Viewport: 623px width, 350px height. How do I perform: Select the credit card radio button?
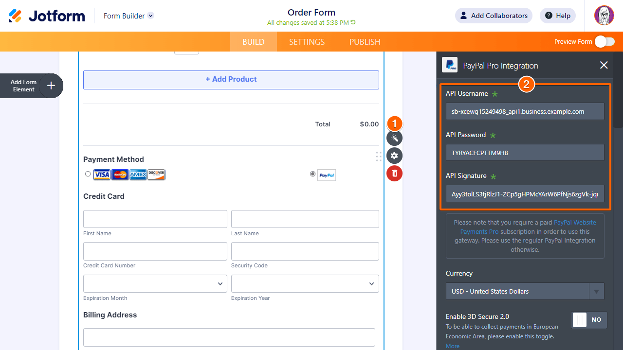tap(88, 174)
